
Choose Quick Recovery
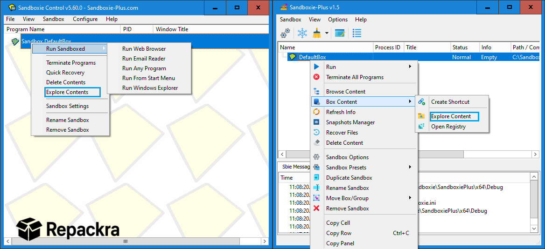65,73
